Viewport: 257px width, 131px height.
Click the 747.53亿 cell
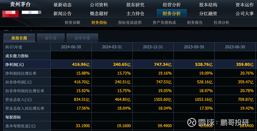point(163,82)
